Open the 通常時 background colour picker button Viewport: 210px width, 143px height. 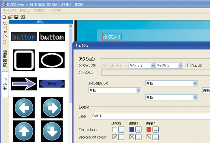(121, 137)
